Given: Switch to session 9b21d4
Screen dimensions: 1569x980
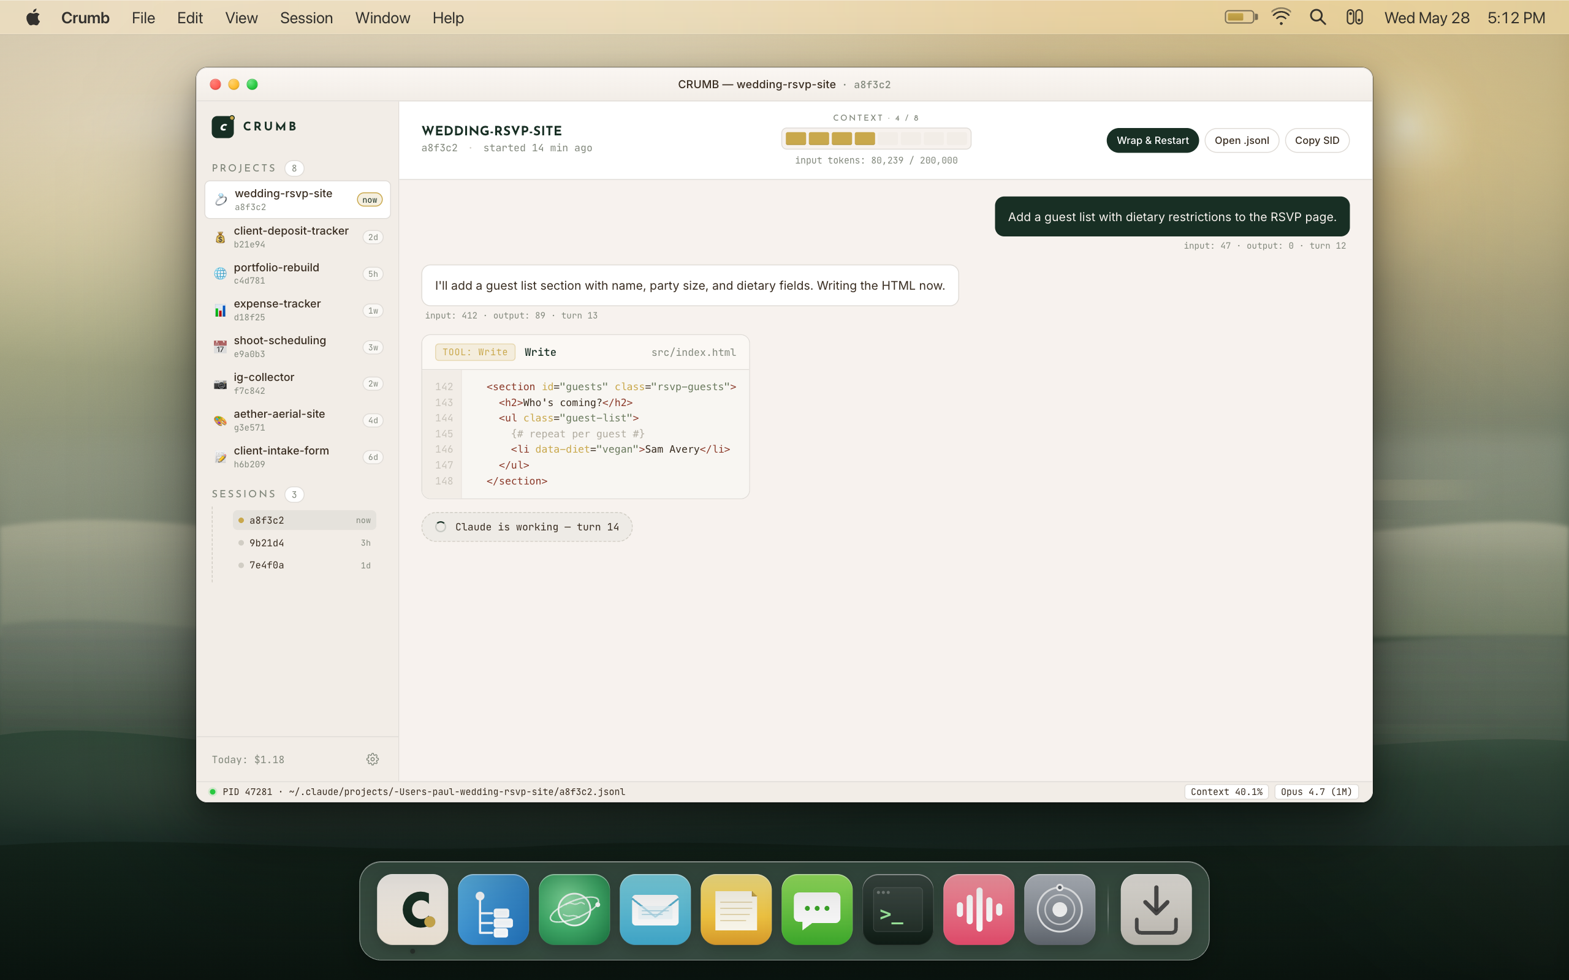Looking at the screenshot, I should [304, 543].
